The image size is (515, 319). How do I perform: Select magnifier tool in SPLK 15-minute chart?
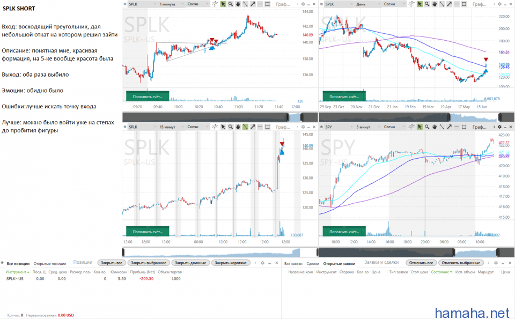coord(231,127)
